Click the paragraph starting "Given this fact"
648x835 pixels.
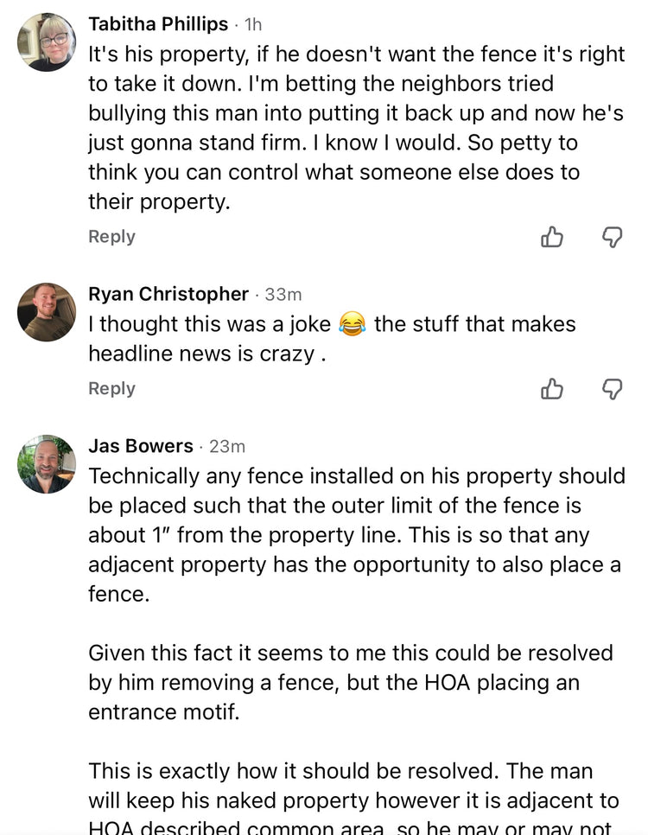click(x=351, y=683)
